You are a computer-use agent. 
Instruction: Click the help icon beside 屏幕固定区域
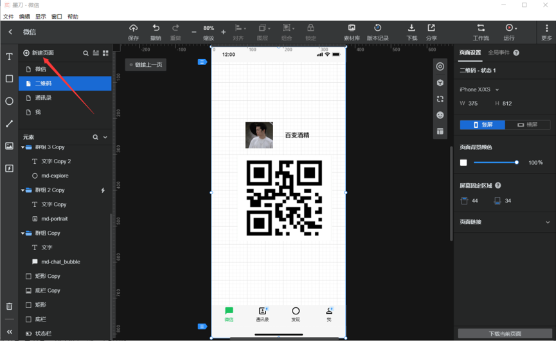click(498, 185)
